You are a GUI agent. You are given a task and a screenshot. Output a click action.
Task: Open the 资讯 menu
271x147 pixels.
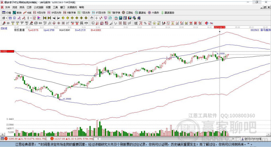coord(22,7)
